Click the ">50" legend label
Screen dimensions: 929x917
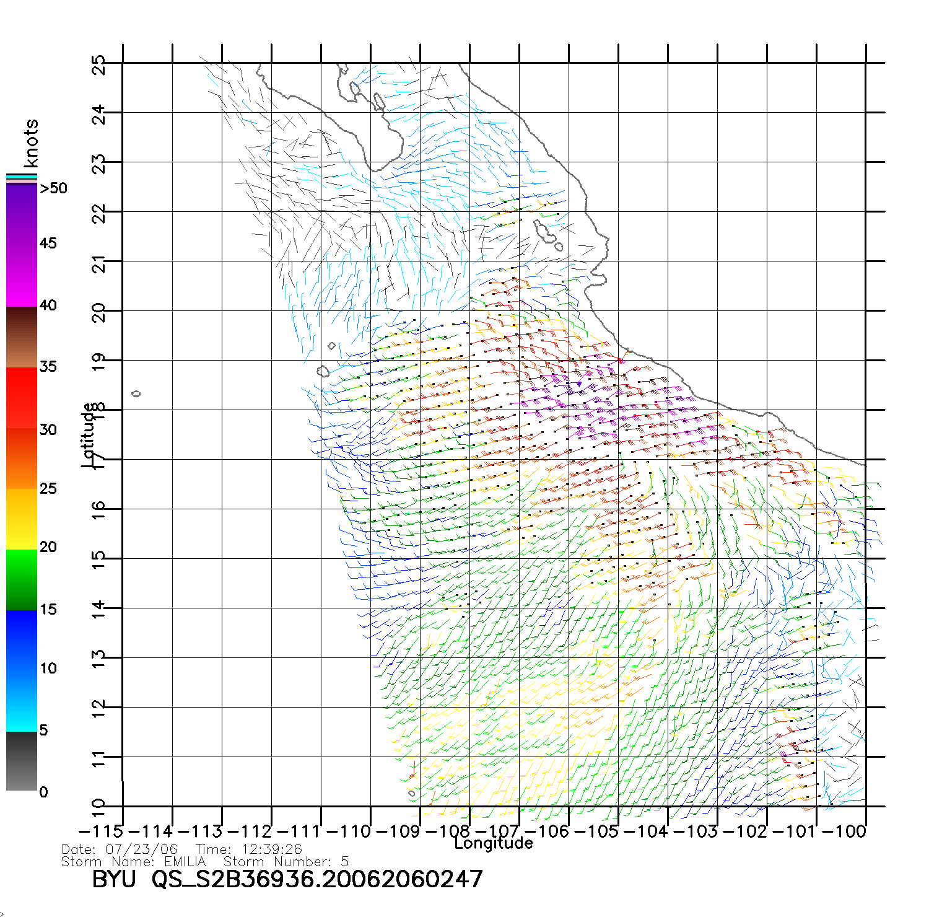[53, 188]
